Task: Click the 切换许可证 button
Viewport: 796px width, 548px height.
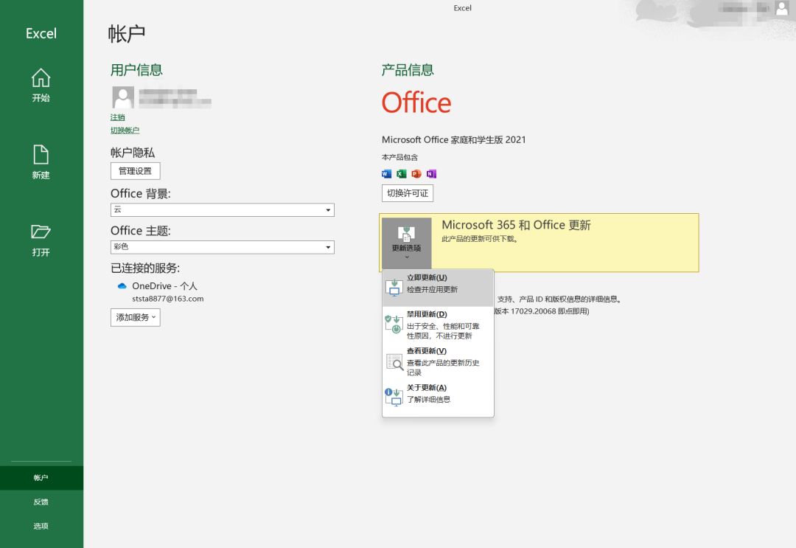Action: [408, 193]
